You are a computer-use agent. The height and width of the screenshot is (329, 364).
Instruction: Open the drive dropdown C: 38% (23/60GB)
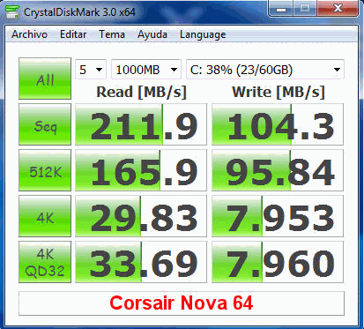coord(265,70)
